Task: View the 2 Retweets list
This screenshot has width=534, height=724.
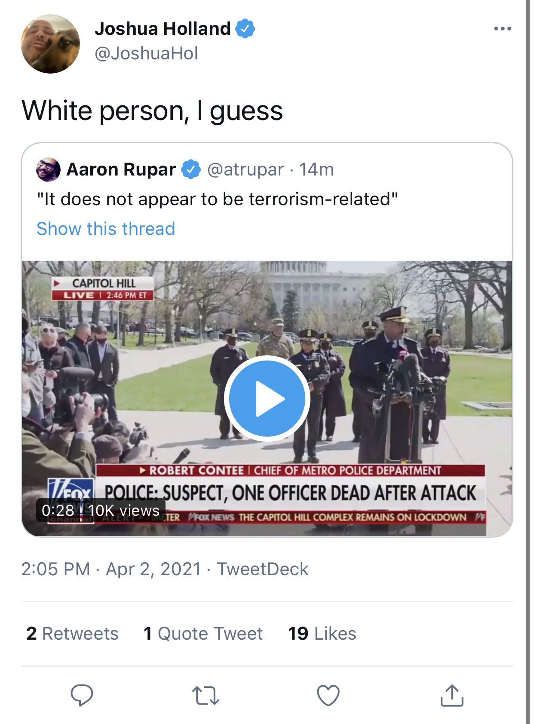Action: point(72,633)
